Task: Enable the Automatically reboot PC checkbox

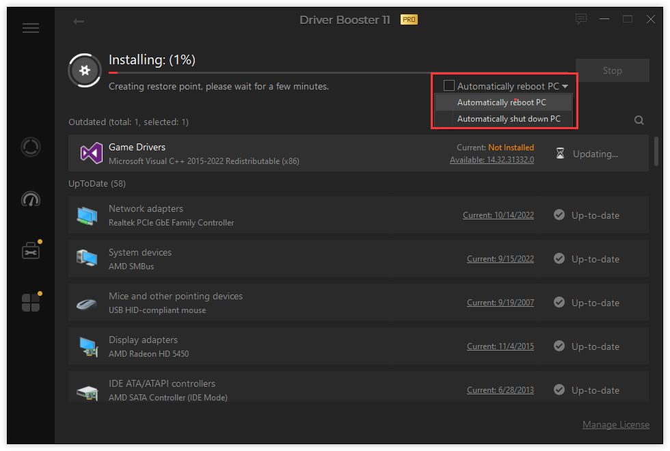Action: tap(448, 85)
